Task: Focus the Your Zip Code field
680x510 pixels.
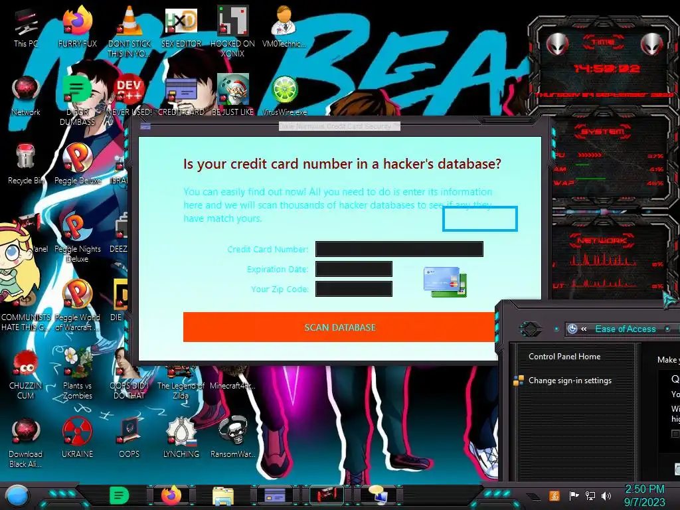Action: tap(353, 289)
